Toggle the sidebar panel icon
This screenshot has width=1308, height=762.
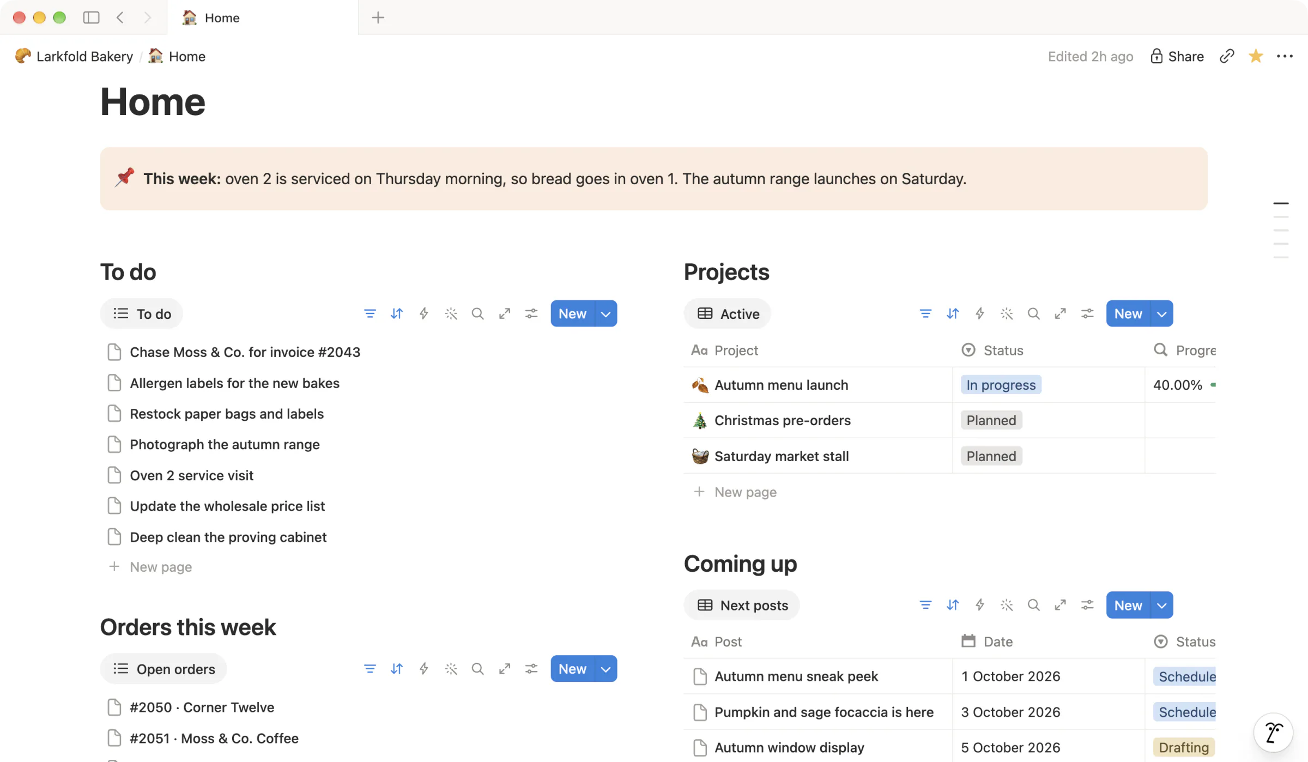(91, 17)
